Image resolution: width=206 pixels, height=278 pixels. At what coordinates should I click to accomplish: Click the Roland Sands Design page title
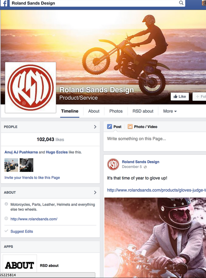[x=97, y=90]
